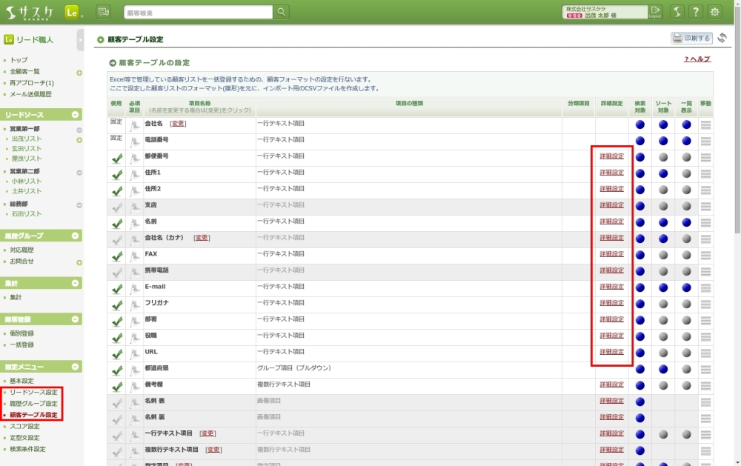This screenshot has width=741, height=466.
Task: Collapse the 設定メニュー sidebar section
Action: point(76,367)
